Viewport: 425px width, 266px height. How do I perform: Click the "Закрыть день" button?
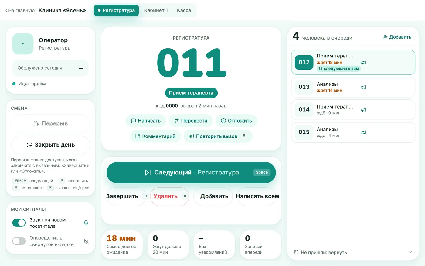point(50,145)
